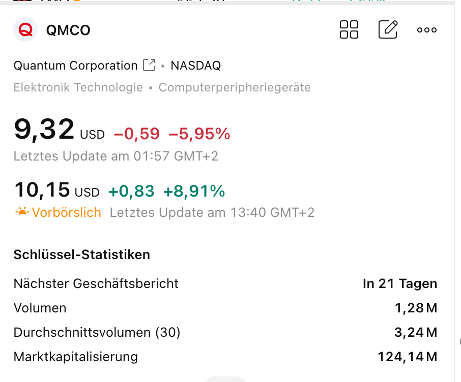Click the pre-market price 10,15
Screen dimensions: 461x382
[42, 190]
